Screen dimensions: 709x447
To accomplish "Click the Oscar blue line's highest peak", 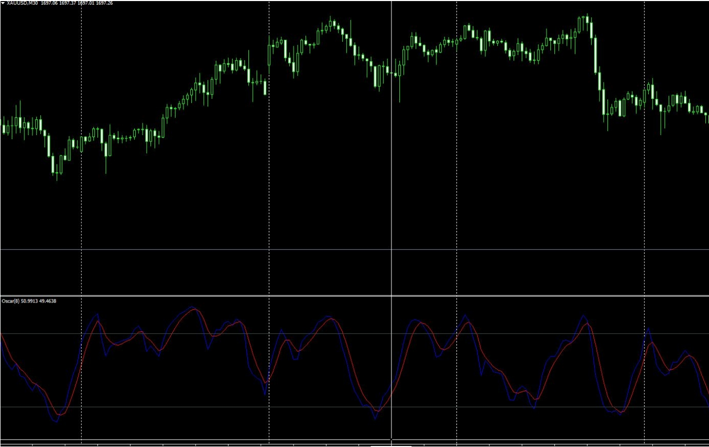I will pyautogui.click(x=192, y=307).
